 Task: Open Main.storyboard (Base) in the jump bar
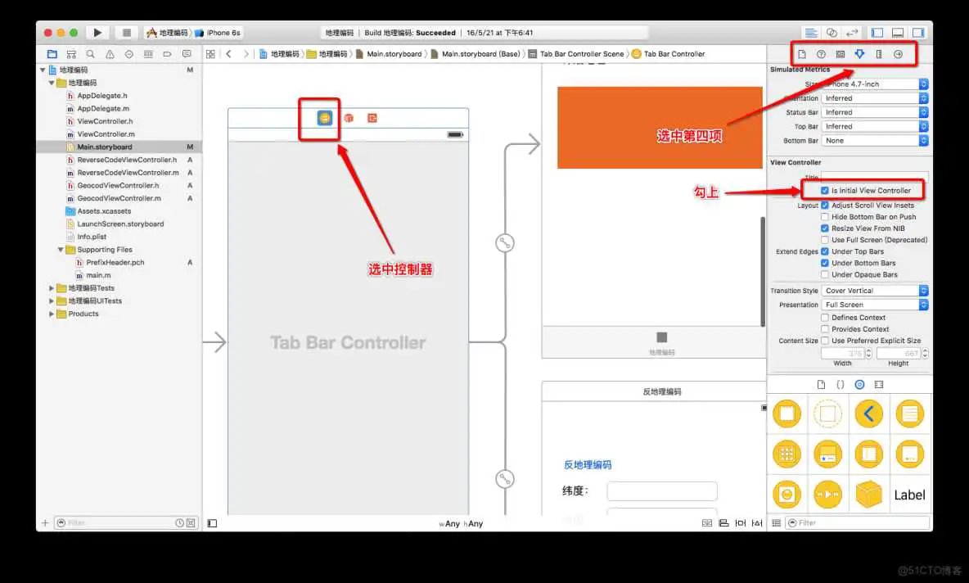pos(483,53)
